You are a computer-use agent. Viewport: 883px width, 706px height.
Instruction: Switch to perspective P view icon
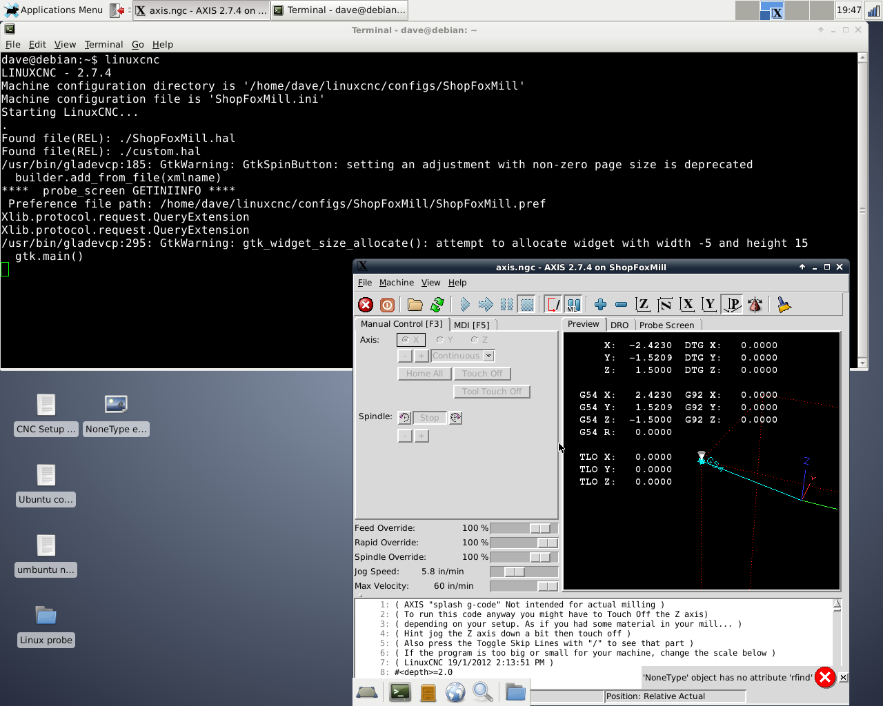click(732, 305)
